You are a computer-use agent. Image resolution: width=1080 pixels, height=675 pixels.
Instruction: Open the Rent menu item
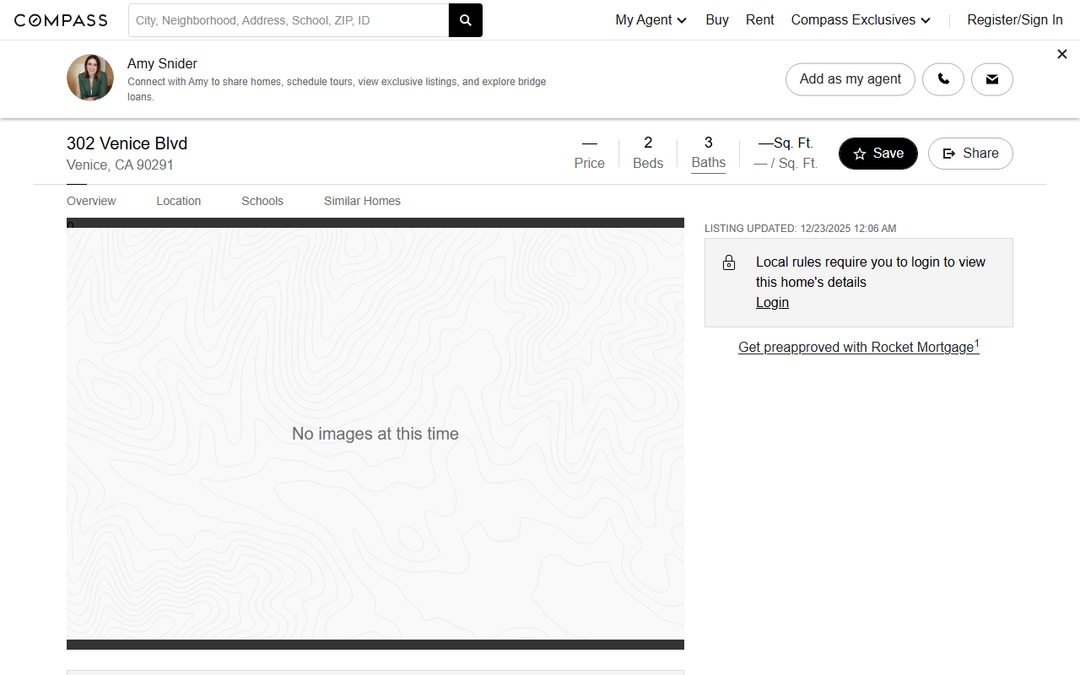coord(760,20)
